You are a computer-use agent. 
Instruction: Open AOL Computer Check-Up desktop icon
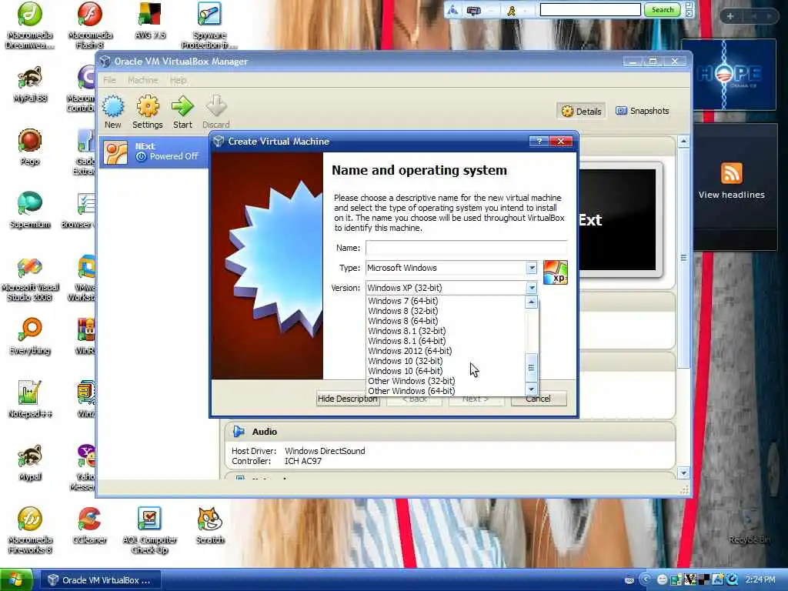pyautogui.click(x=150, y=531)
